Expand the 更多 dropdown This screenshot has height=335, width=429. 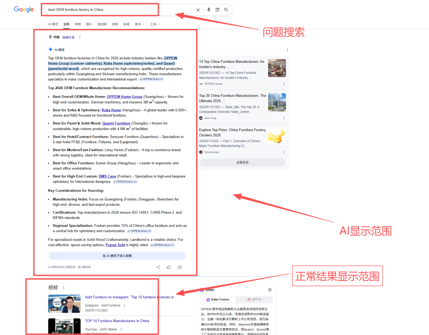point(139,24)
